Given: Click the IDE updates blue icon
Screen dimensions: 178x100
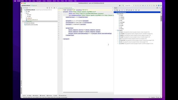Looking at the screenshot, I should point(159,6).
